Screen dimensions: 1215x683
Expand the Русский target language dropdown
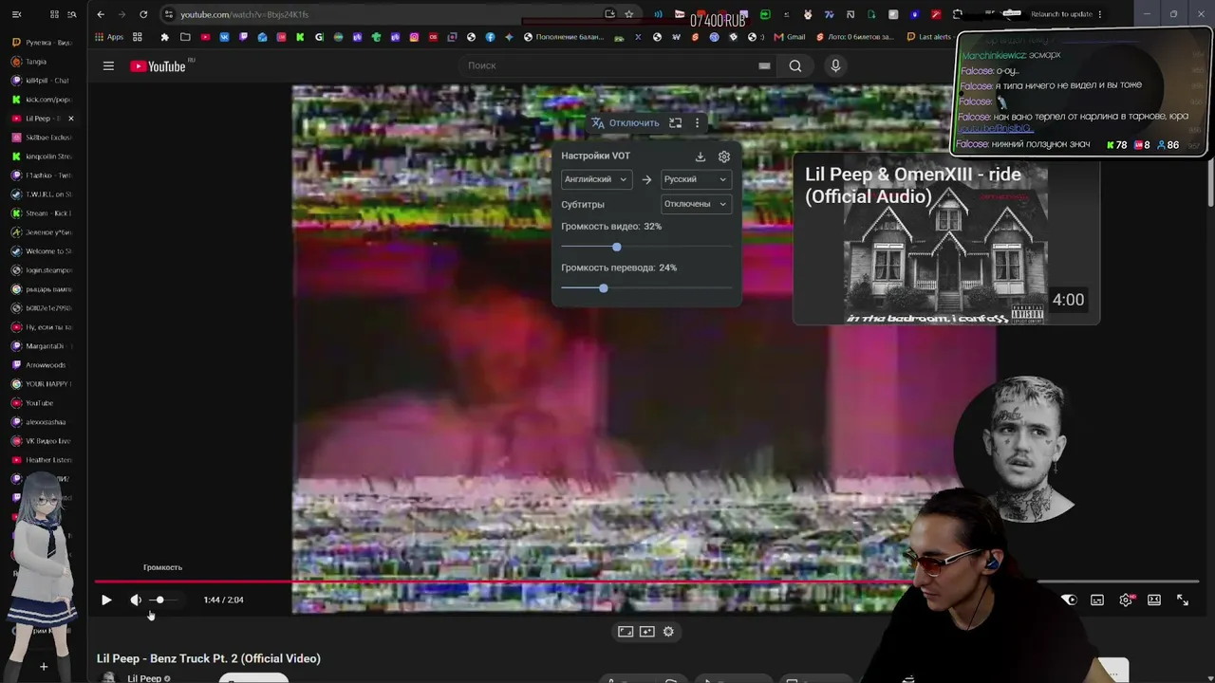click(x=696, y=179)
